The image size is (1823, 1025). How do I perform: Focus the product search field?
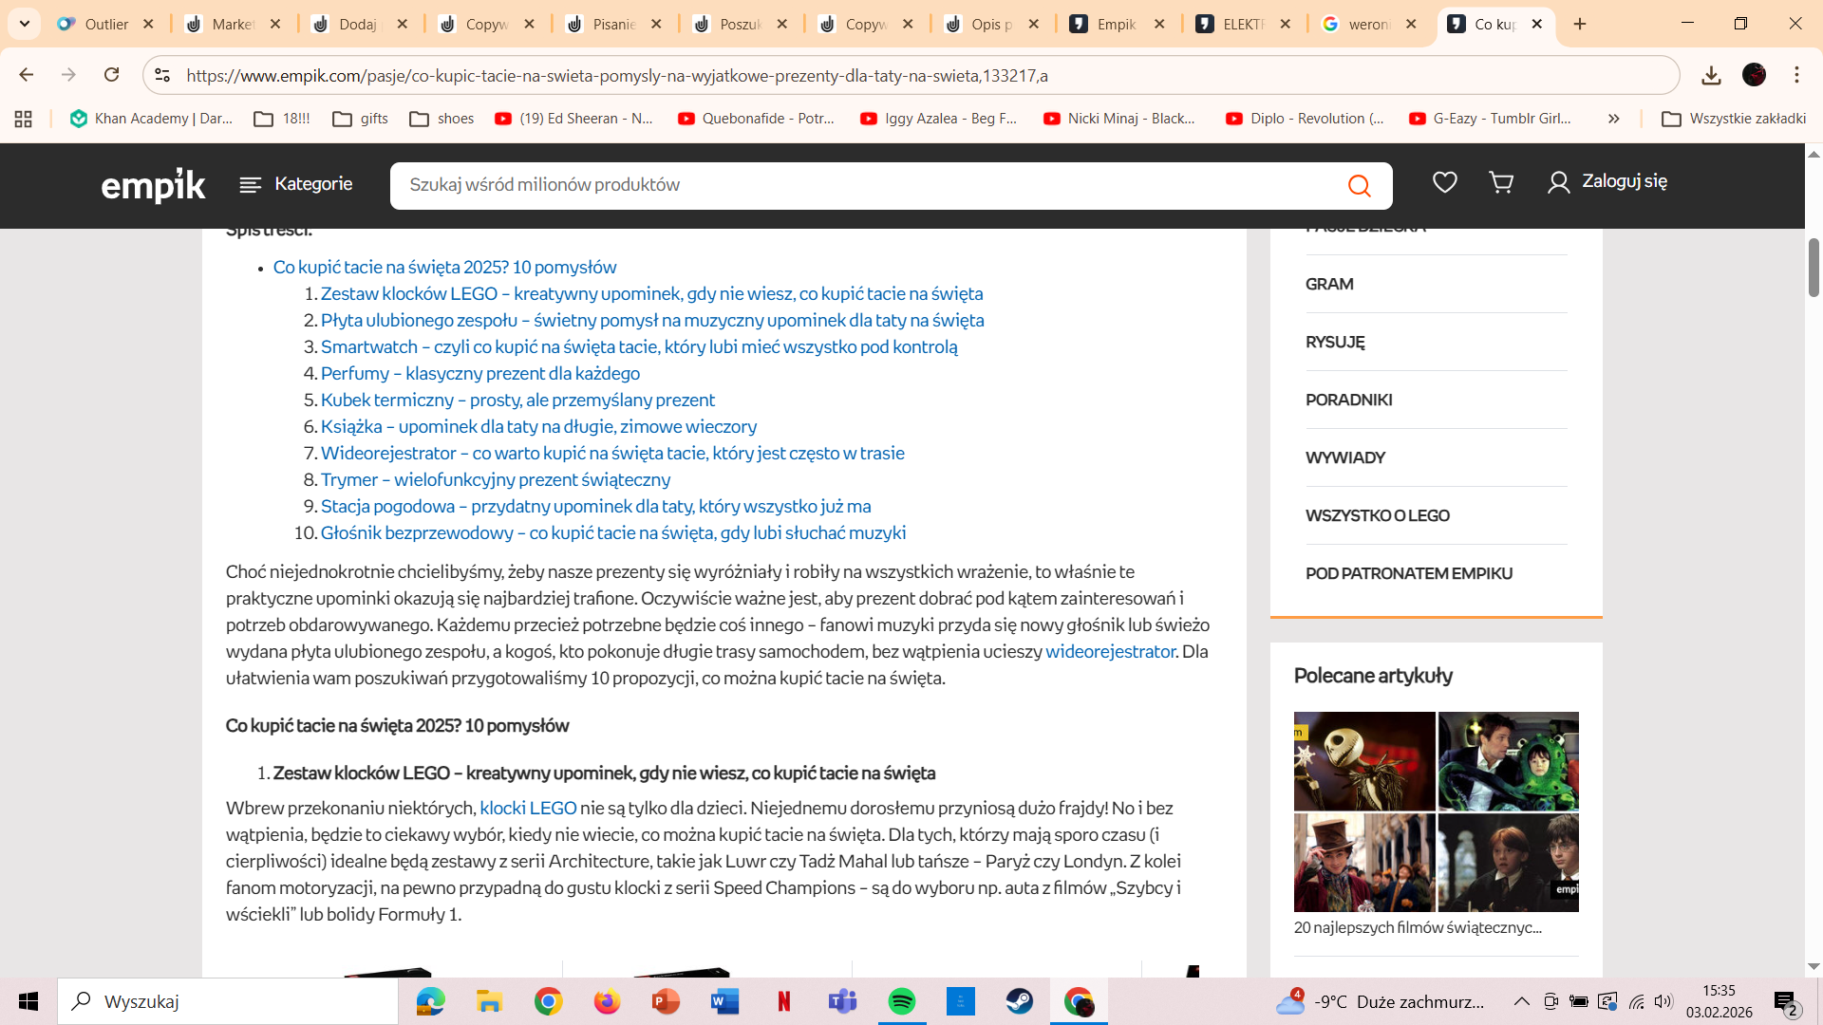[864, 185]
